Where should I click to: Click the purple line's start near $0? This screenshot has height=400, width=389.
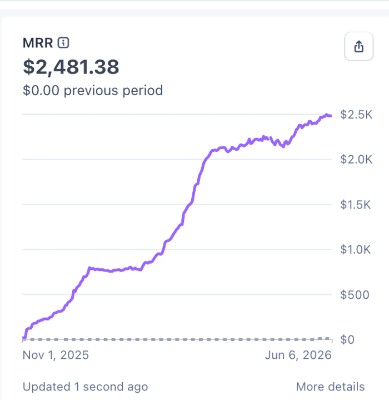[24, 338]
